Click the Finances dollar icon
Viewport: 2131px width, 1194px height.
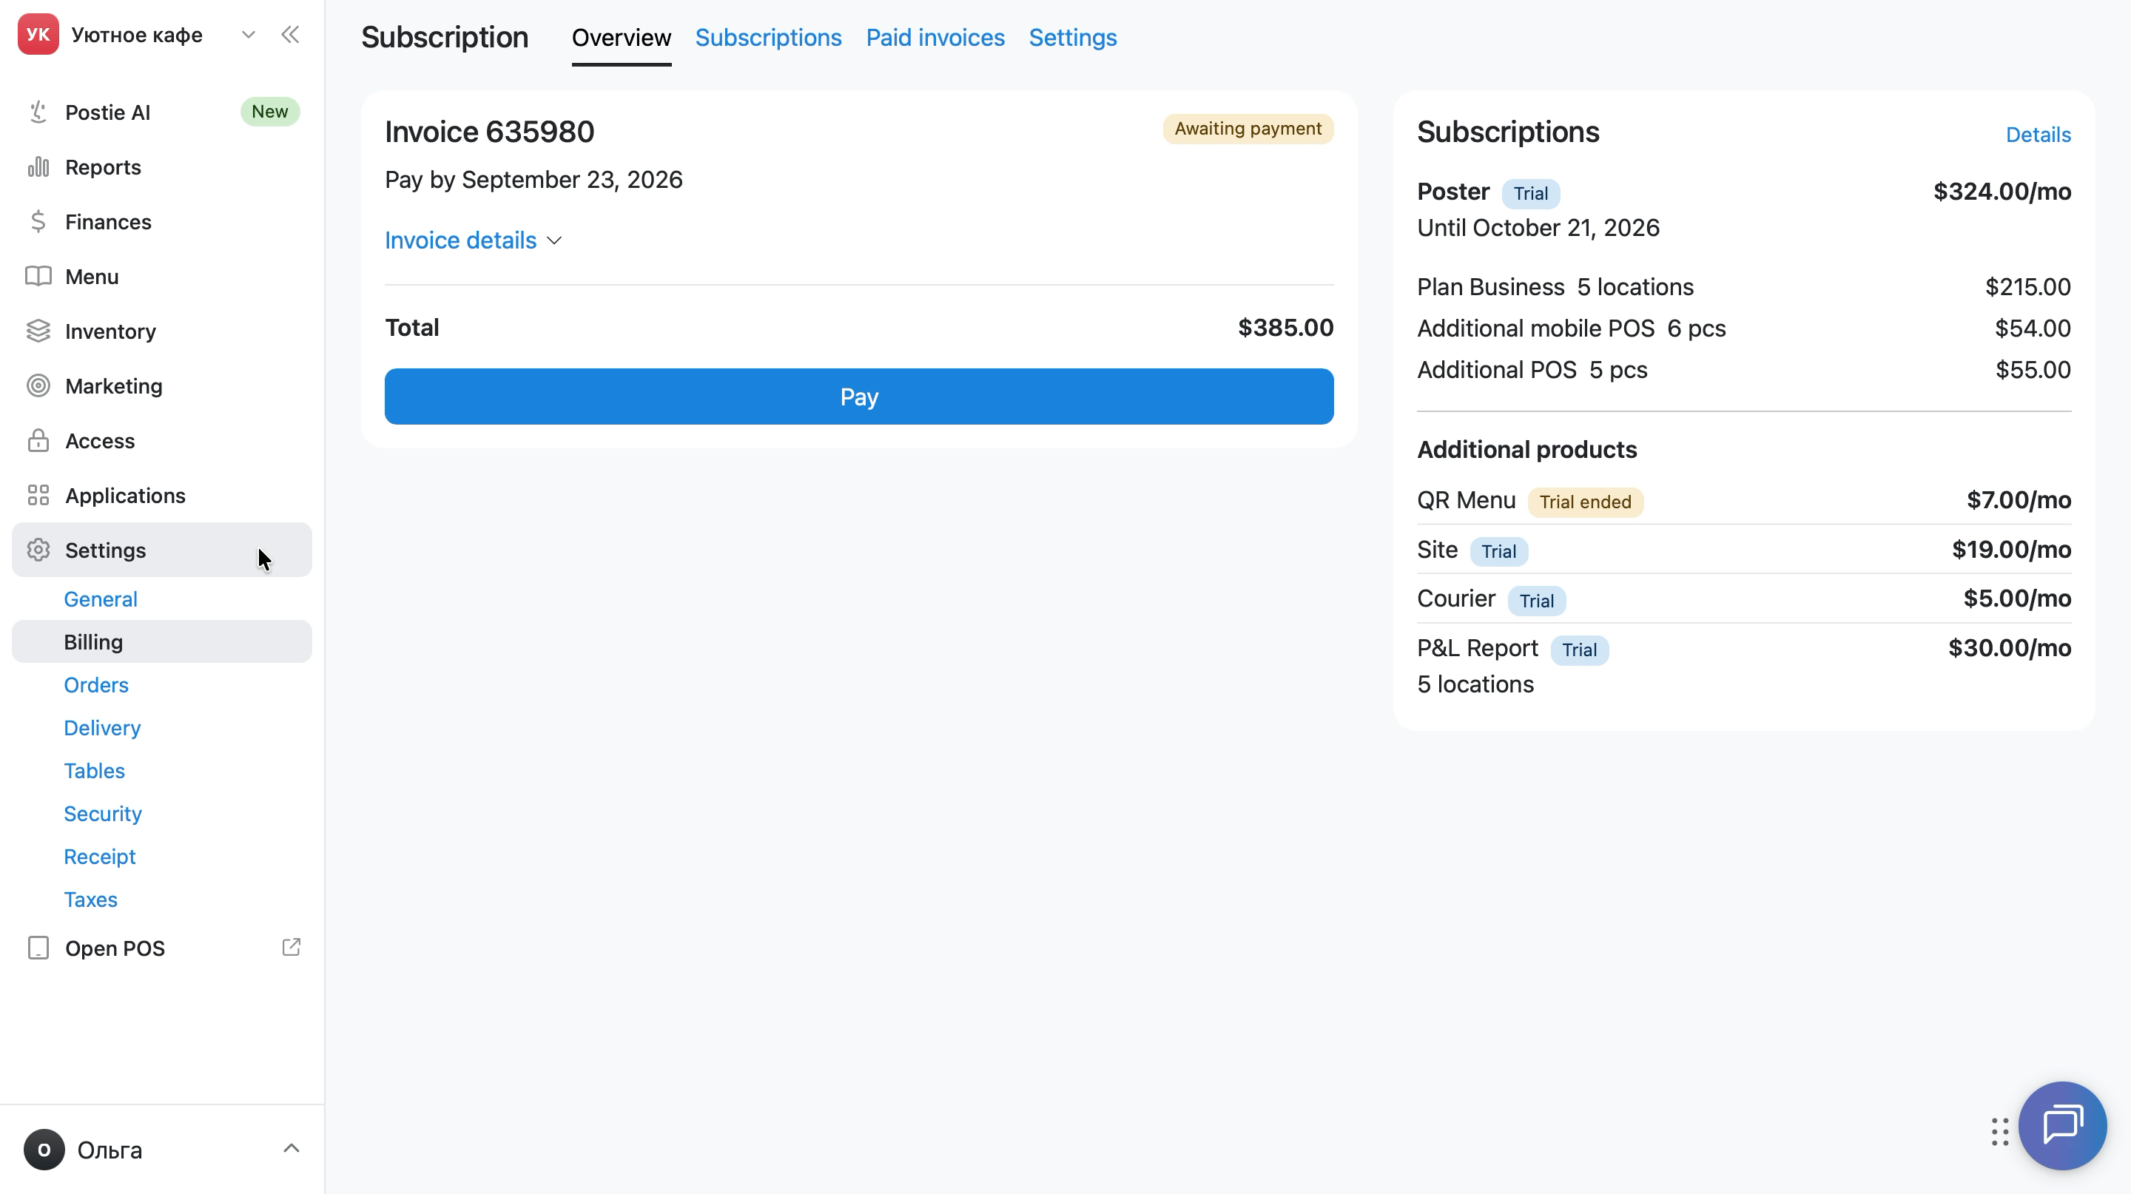click(38, 222)
